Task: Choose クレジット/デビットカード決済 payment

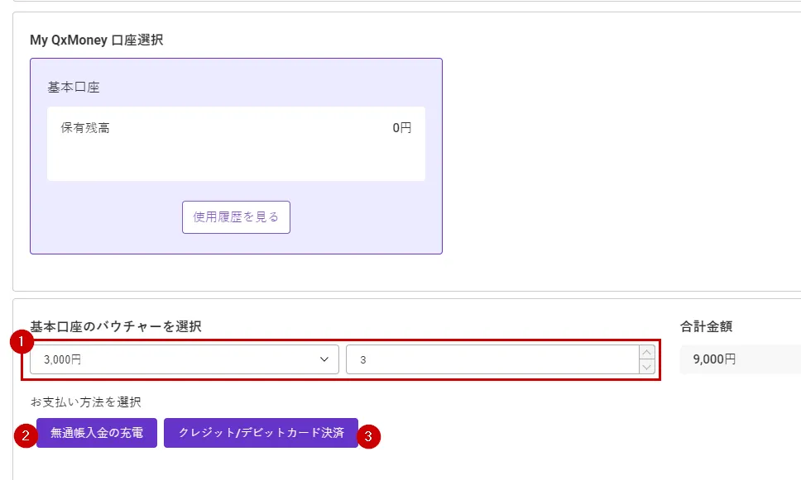Action: pos(261,433)
